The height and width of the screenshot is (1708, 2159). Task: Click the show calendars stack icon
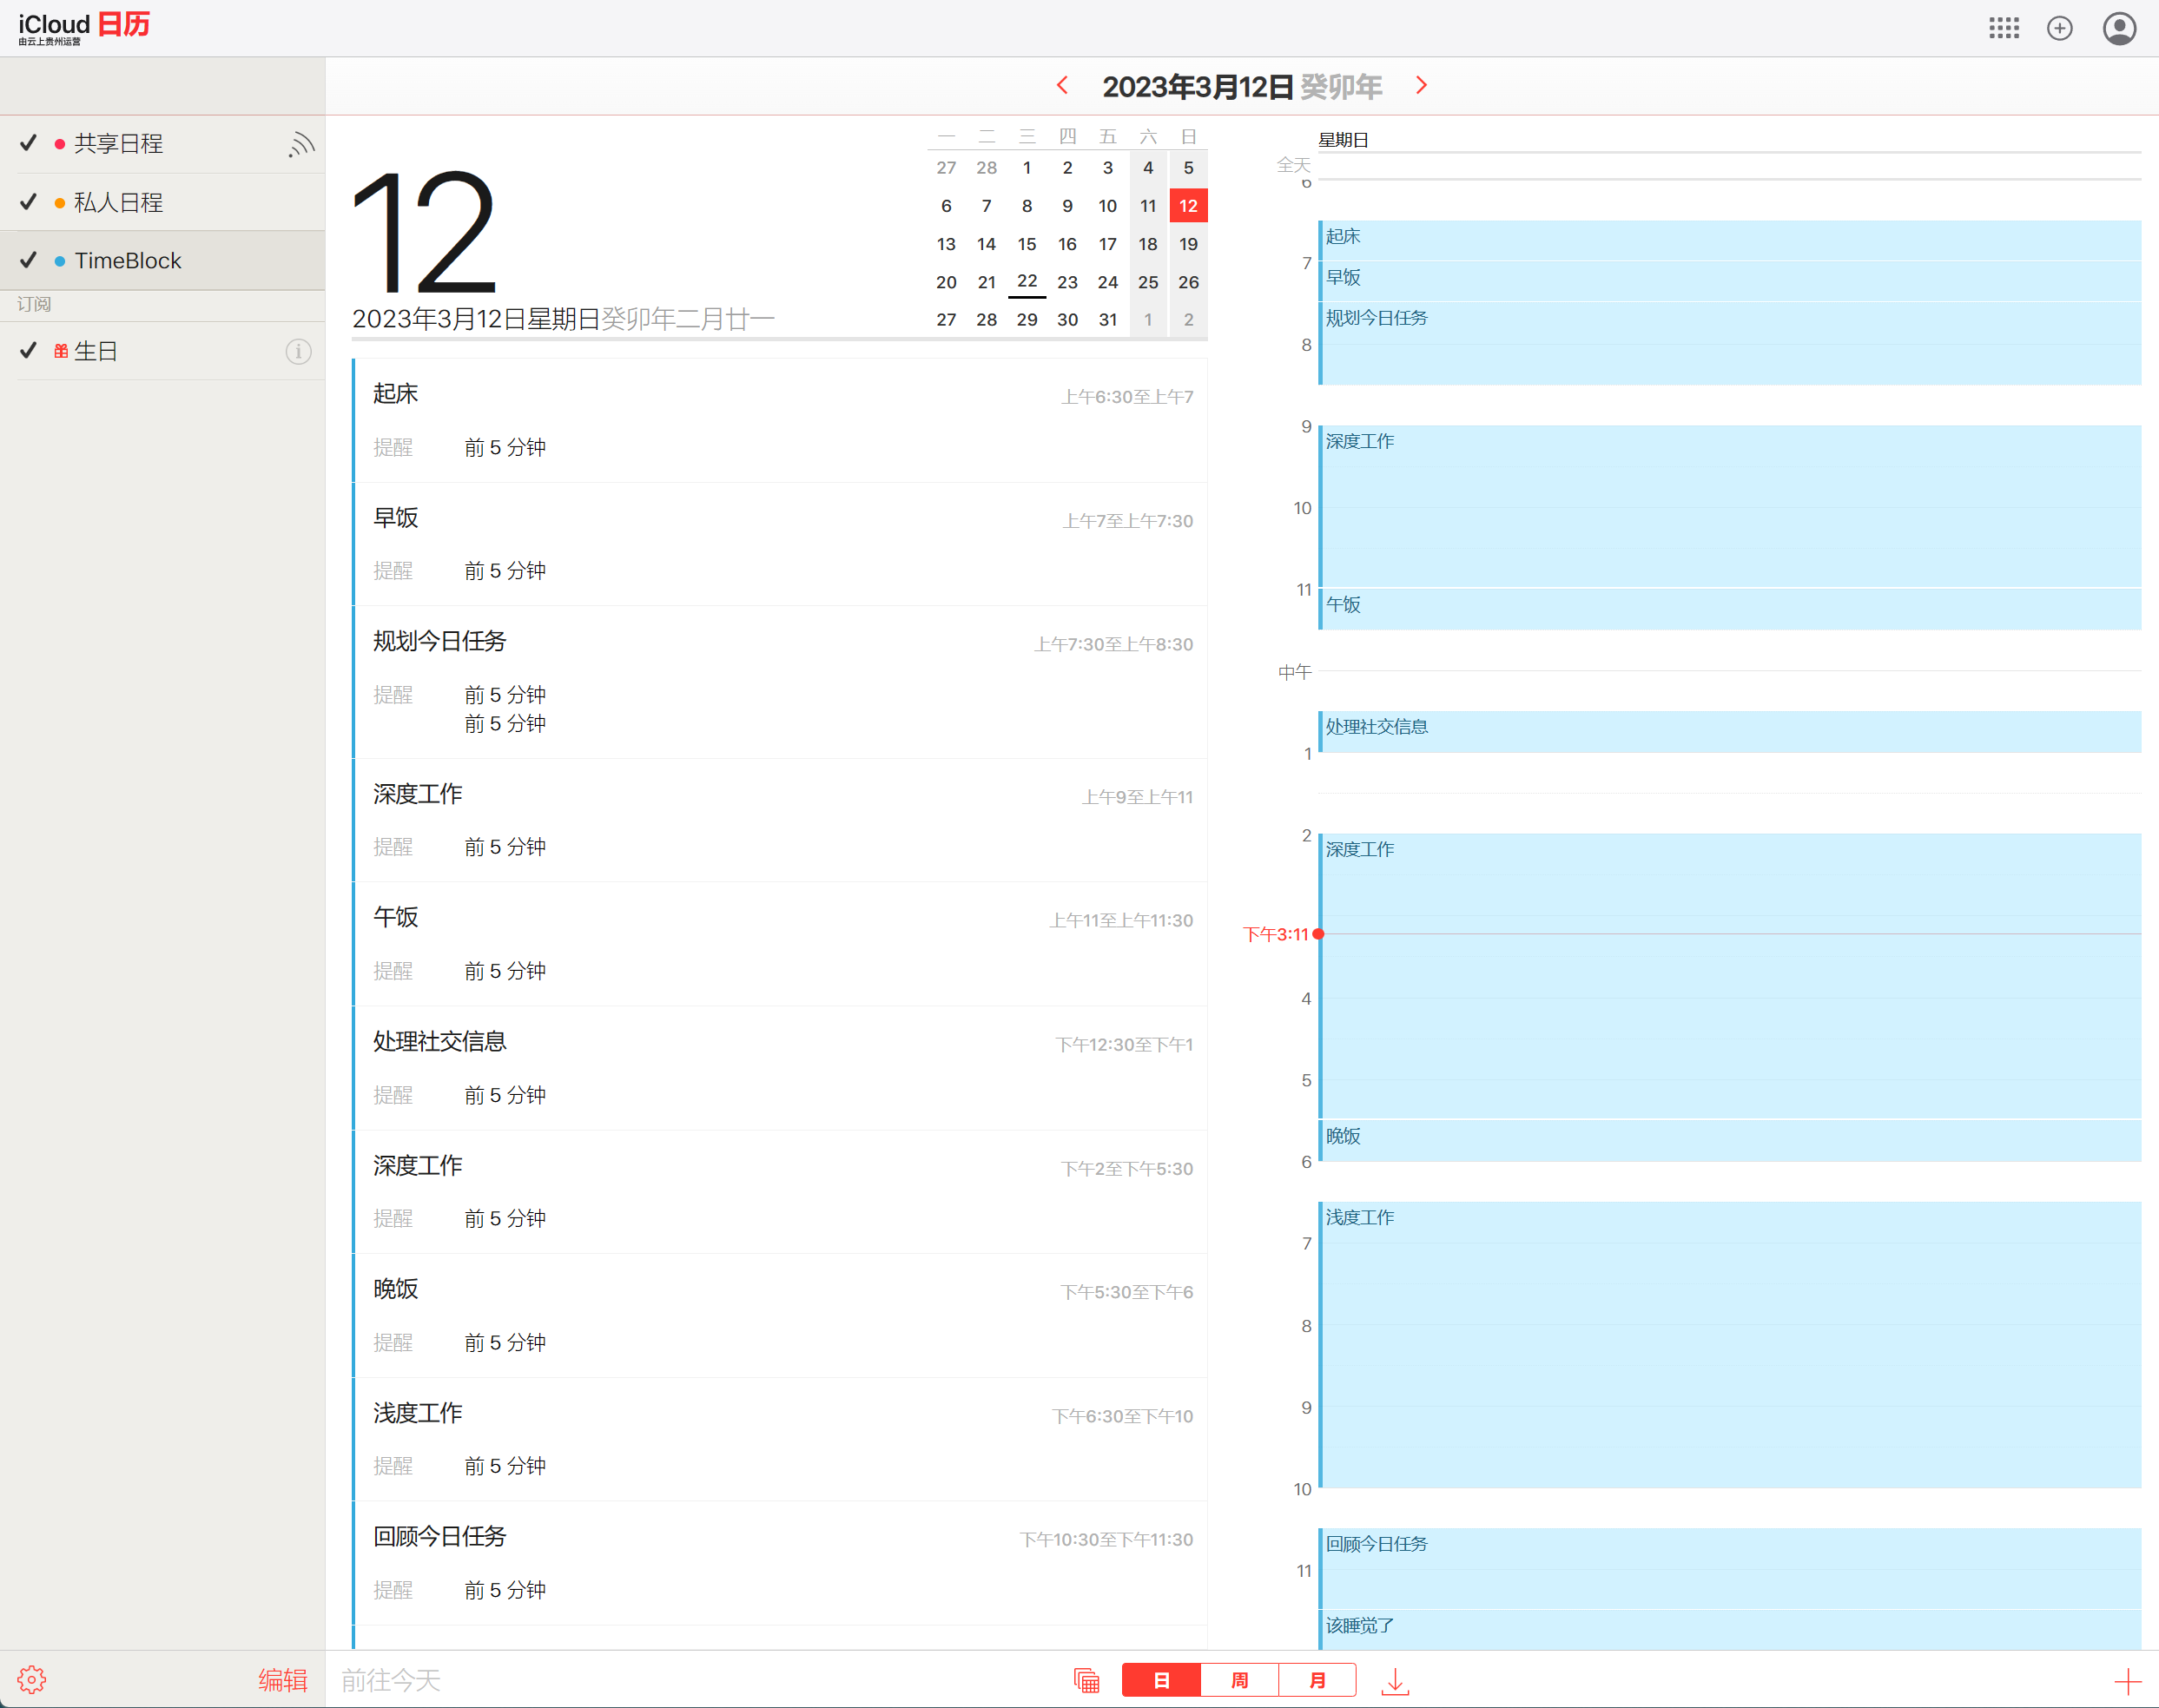point(1086,1681)
